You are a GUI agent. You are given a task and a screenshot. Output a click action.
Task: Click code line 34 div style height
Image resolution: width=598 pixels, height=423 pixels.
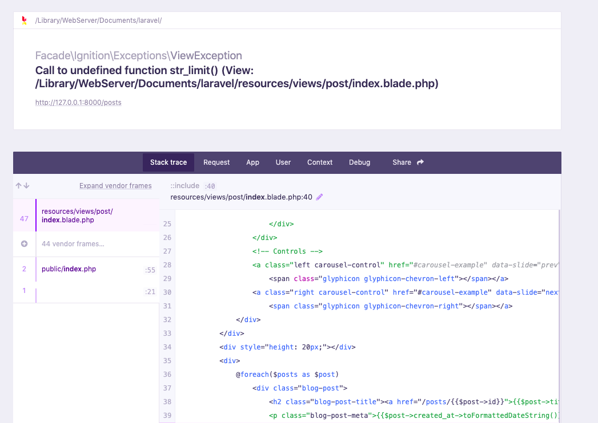point(287,347)
